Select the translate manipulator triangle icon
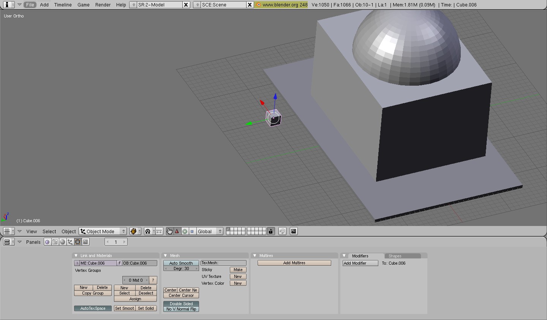Viewport: 547px width, 320px height. 177,231
